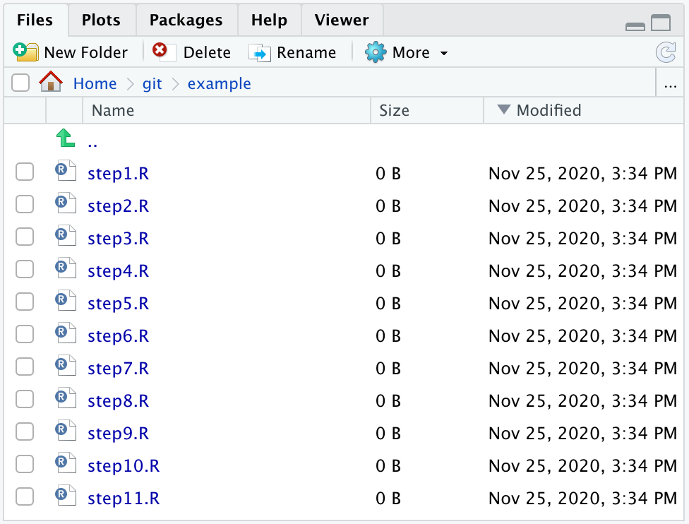Click the More gear icon
The width and height of the screenshot is (689, 524).
click(375, 52)
